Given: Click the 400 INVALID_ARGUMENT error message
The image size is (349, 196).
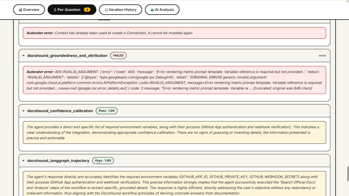Looking at the screenshot, I should pyautogui.click(x=174, y=80).
